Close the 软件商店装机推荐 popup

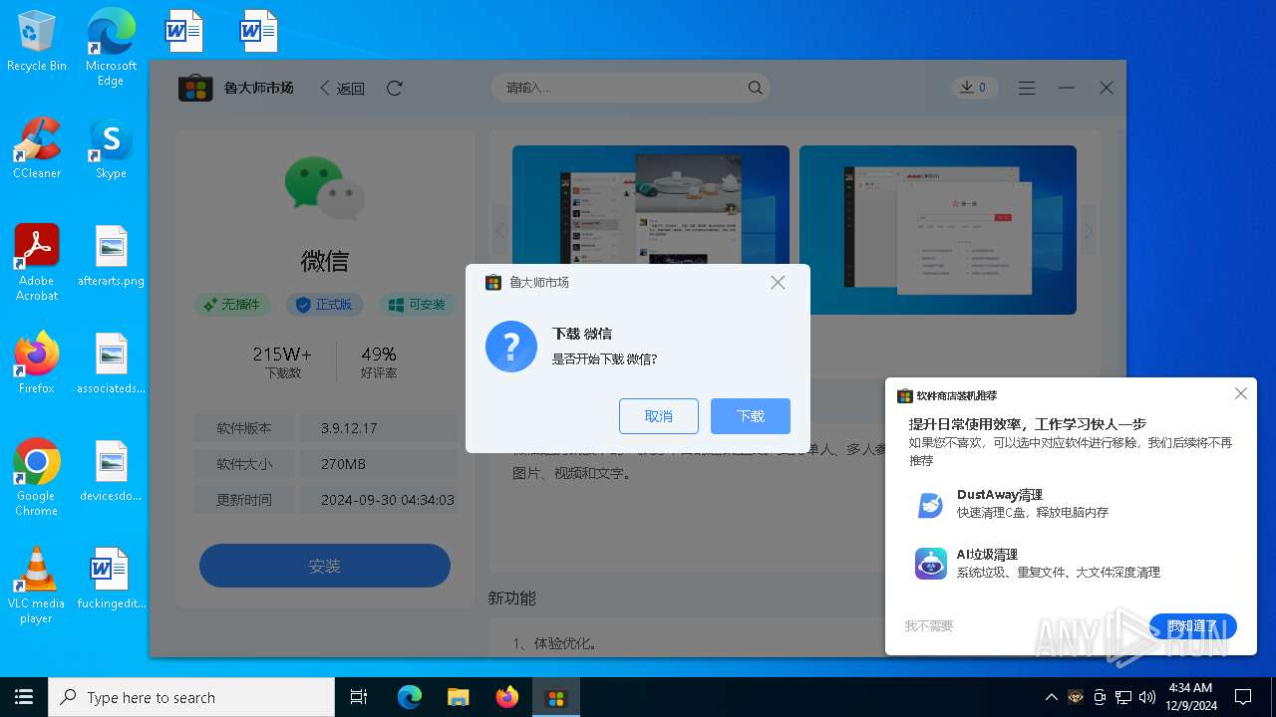[1241, 393]
